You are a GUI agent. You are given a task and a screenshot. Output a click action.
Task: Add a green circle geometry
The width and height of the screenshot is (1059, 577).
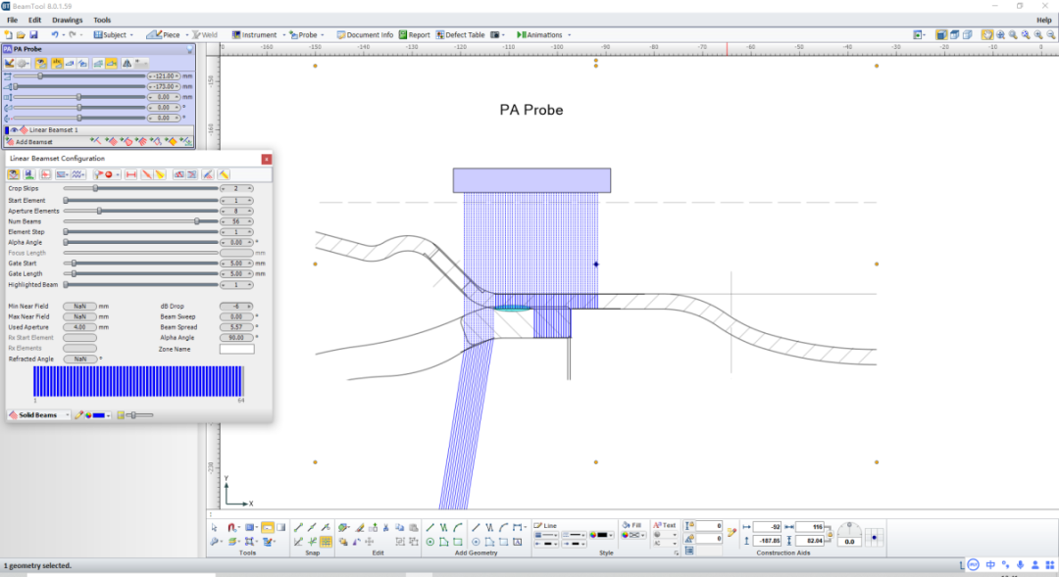(x=430, y=541)
